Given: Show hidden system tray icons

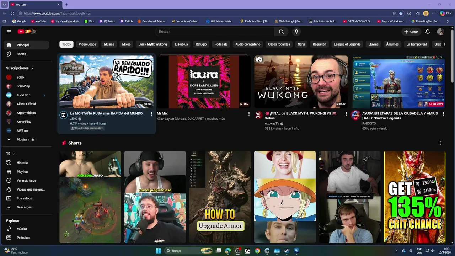Looking at the screenshot, I should pos(397,251).
